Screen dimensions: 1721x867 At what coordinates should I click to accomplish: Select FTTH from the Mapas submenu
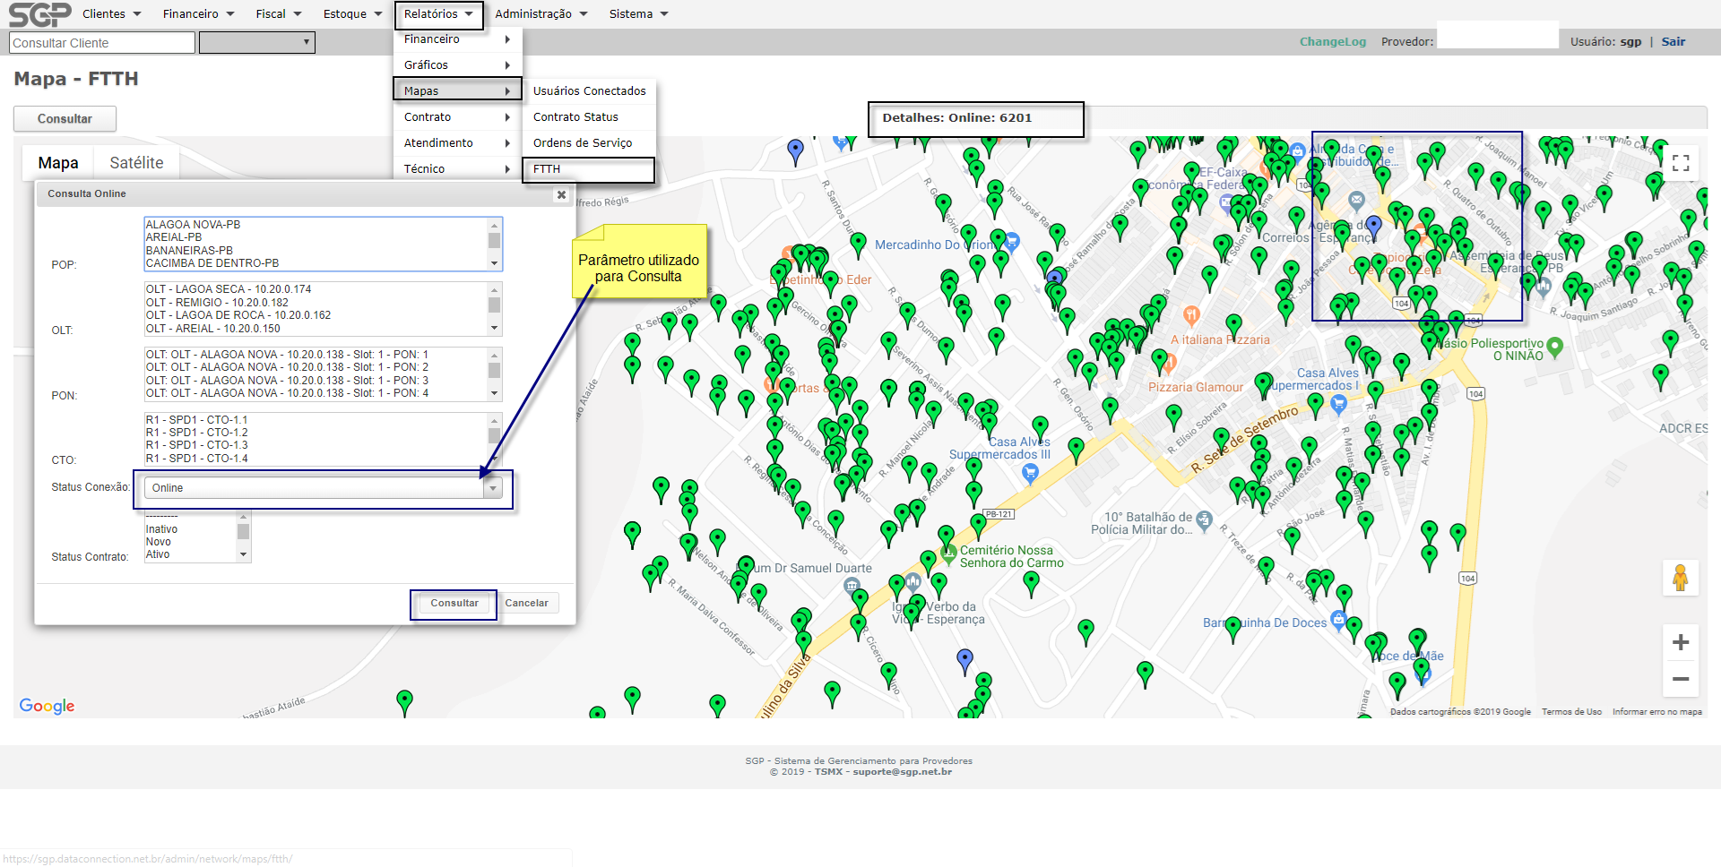[588, 169]
